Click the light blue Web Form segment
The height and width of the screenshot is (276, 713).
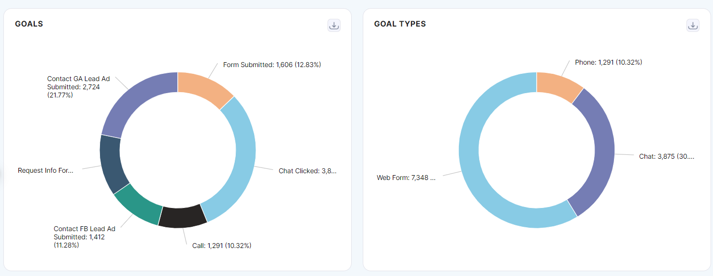point(483,183)
